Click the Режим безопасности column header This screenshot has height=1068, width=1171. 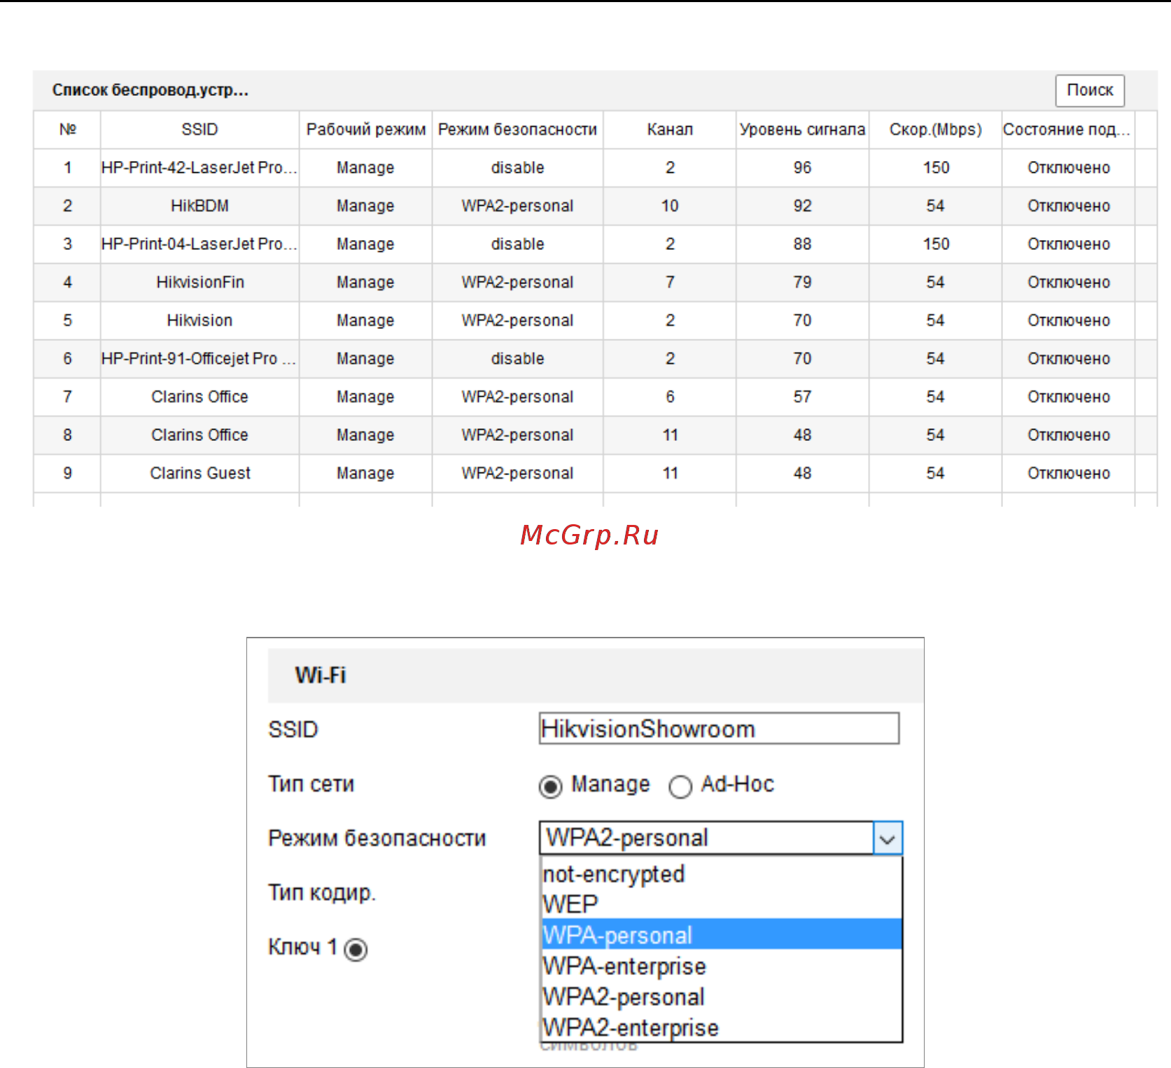point(517,129)
